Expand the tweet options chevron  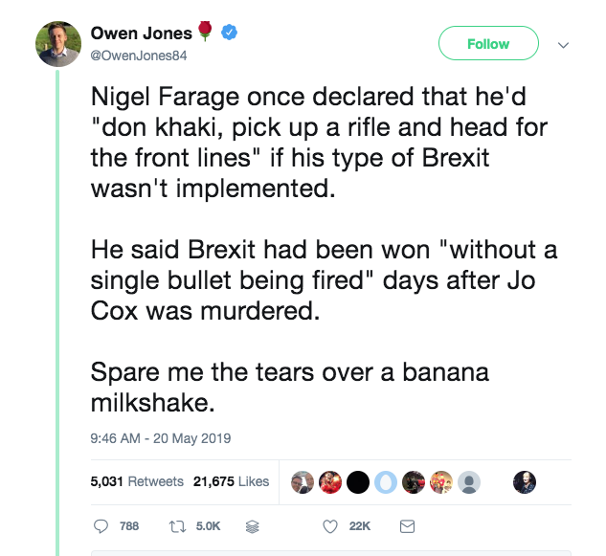point(563,44)
